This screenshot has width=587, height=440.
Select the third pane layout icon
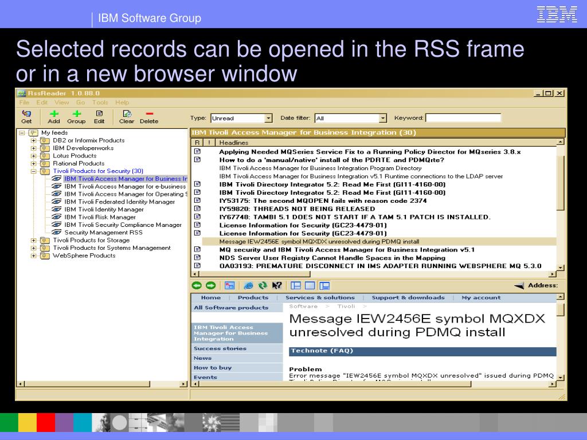click(324, 285)
